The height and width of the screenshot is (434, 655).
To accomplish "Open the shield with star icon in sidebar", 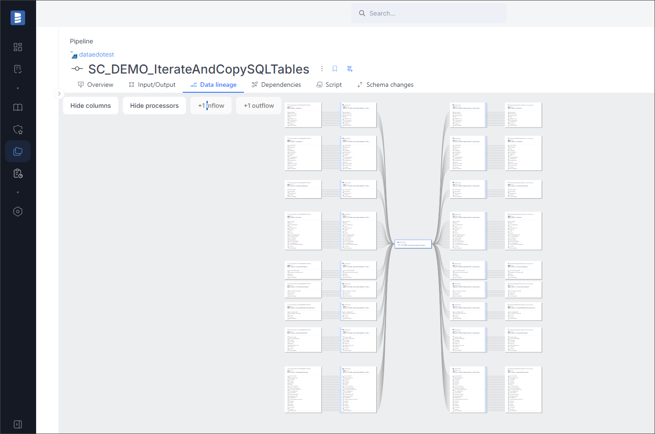I will 18,129.
